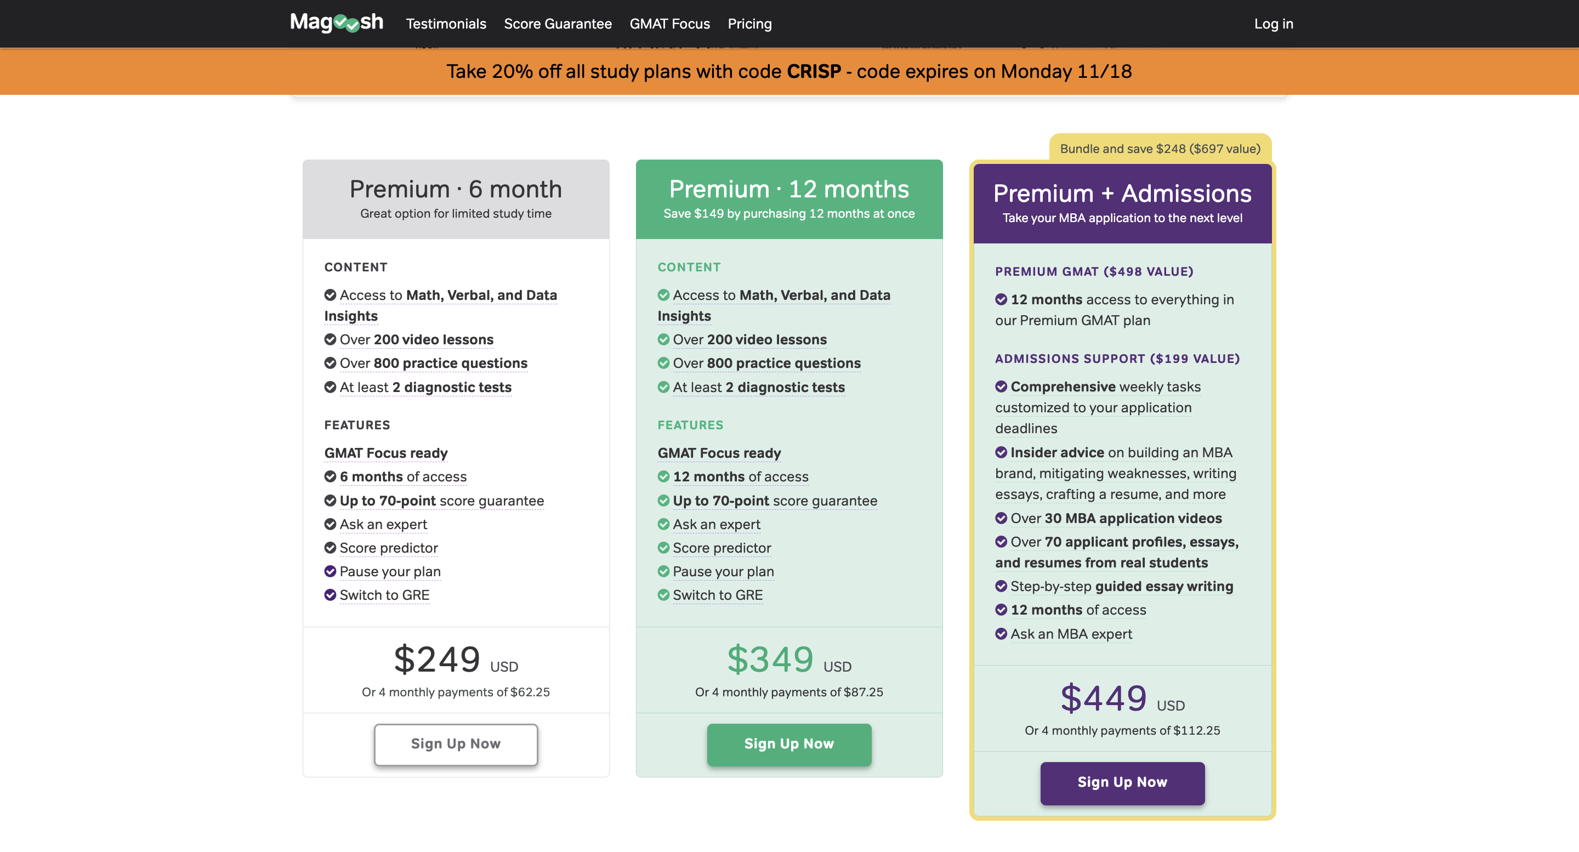Screen dimensions: 1579x852
Task: Click green checkmark next to 12-month "Switch to GRE"
Action: coord(663,595)
